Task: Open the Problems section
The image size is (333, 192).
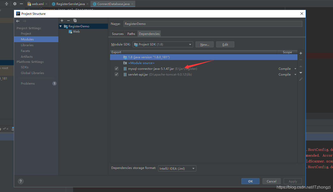Action: pyautogui.click(x=28, y=83)
